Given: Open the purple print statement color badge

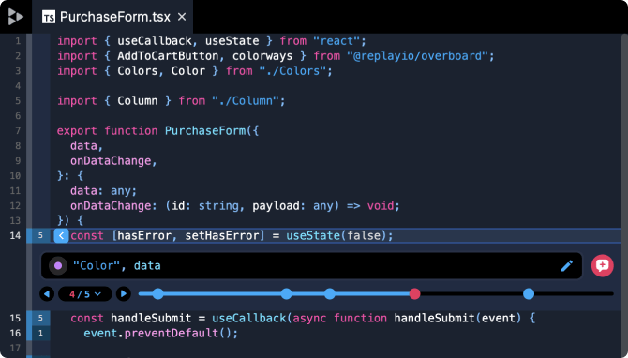Looking at the screenshot, I should pyautogui.click(x=58, y=265).
